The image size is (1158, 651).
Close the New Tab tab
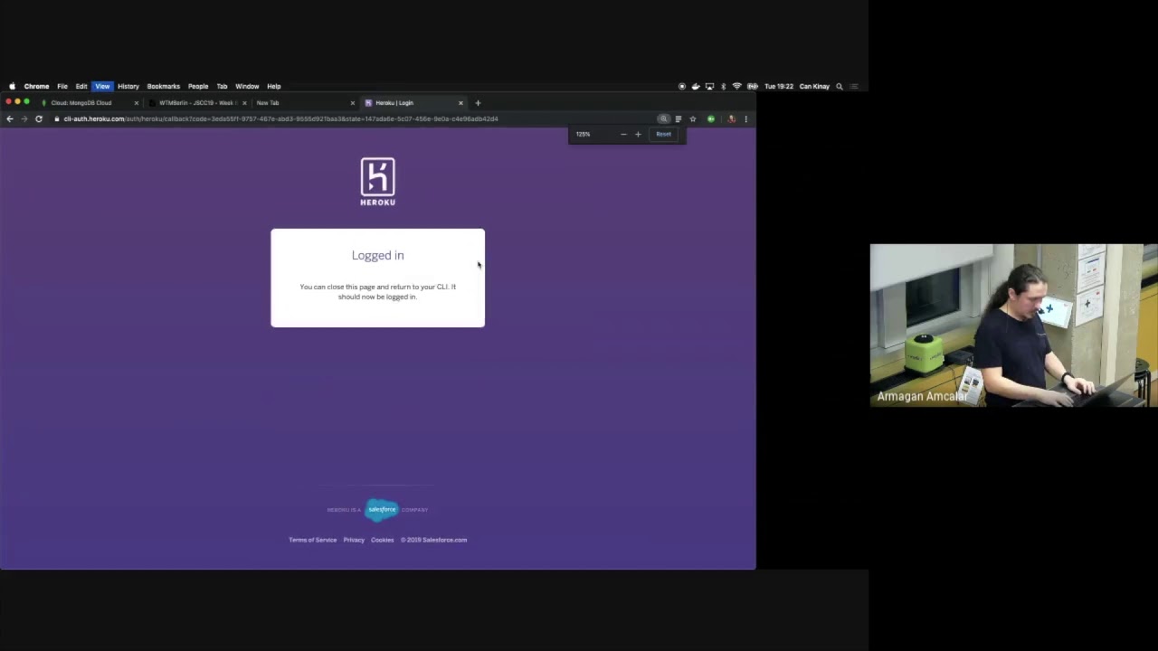pyautogui.click(x=353, y=103)
